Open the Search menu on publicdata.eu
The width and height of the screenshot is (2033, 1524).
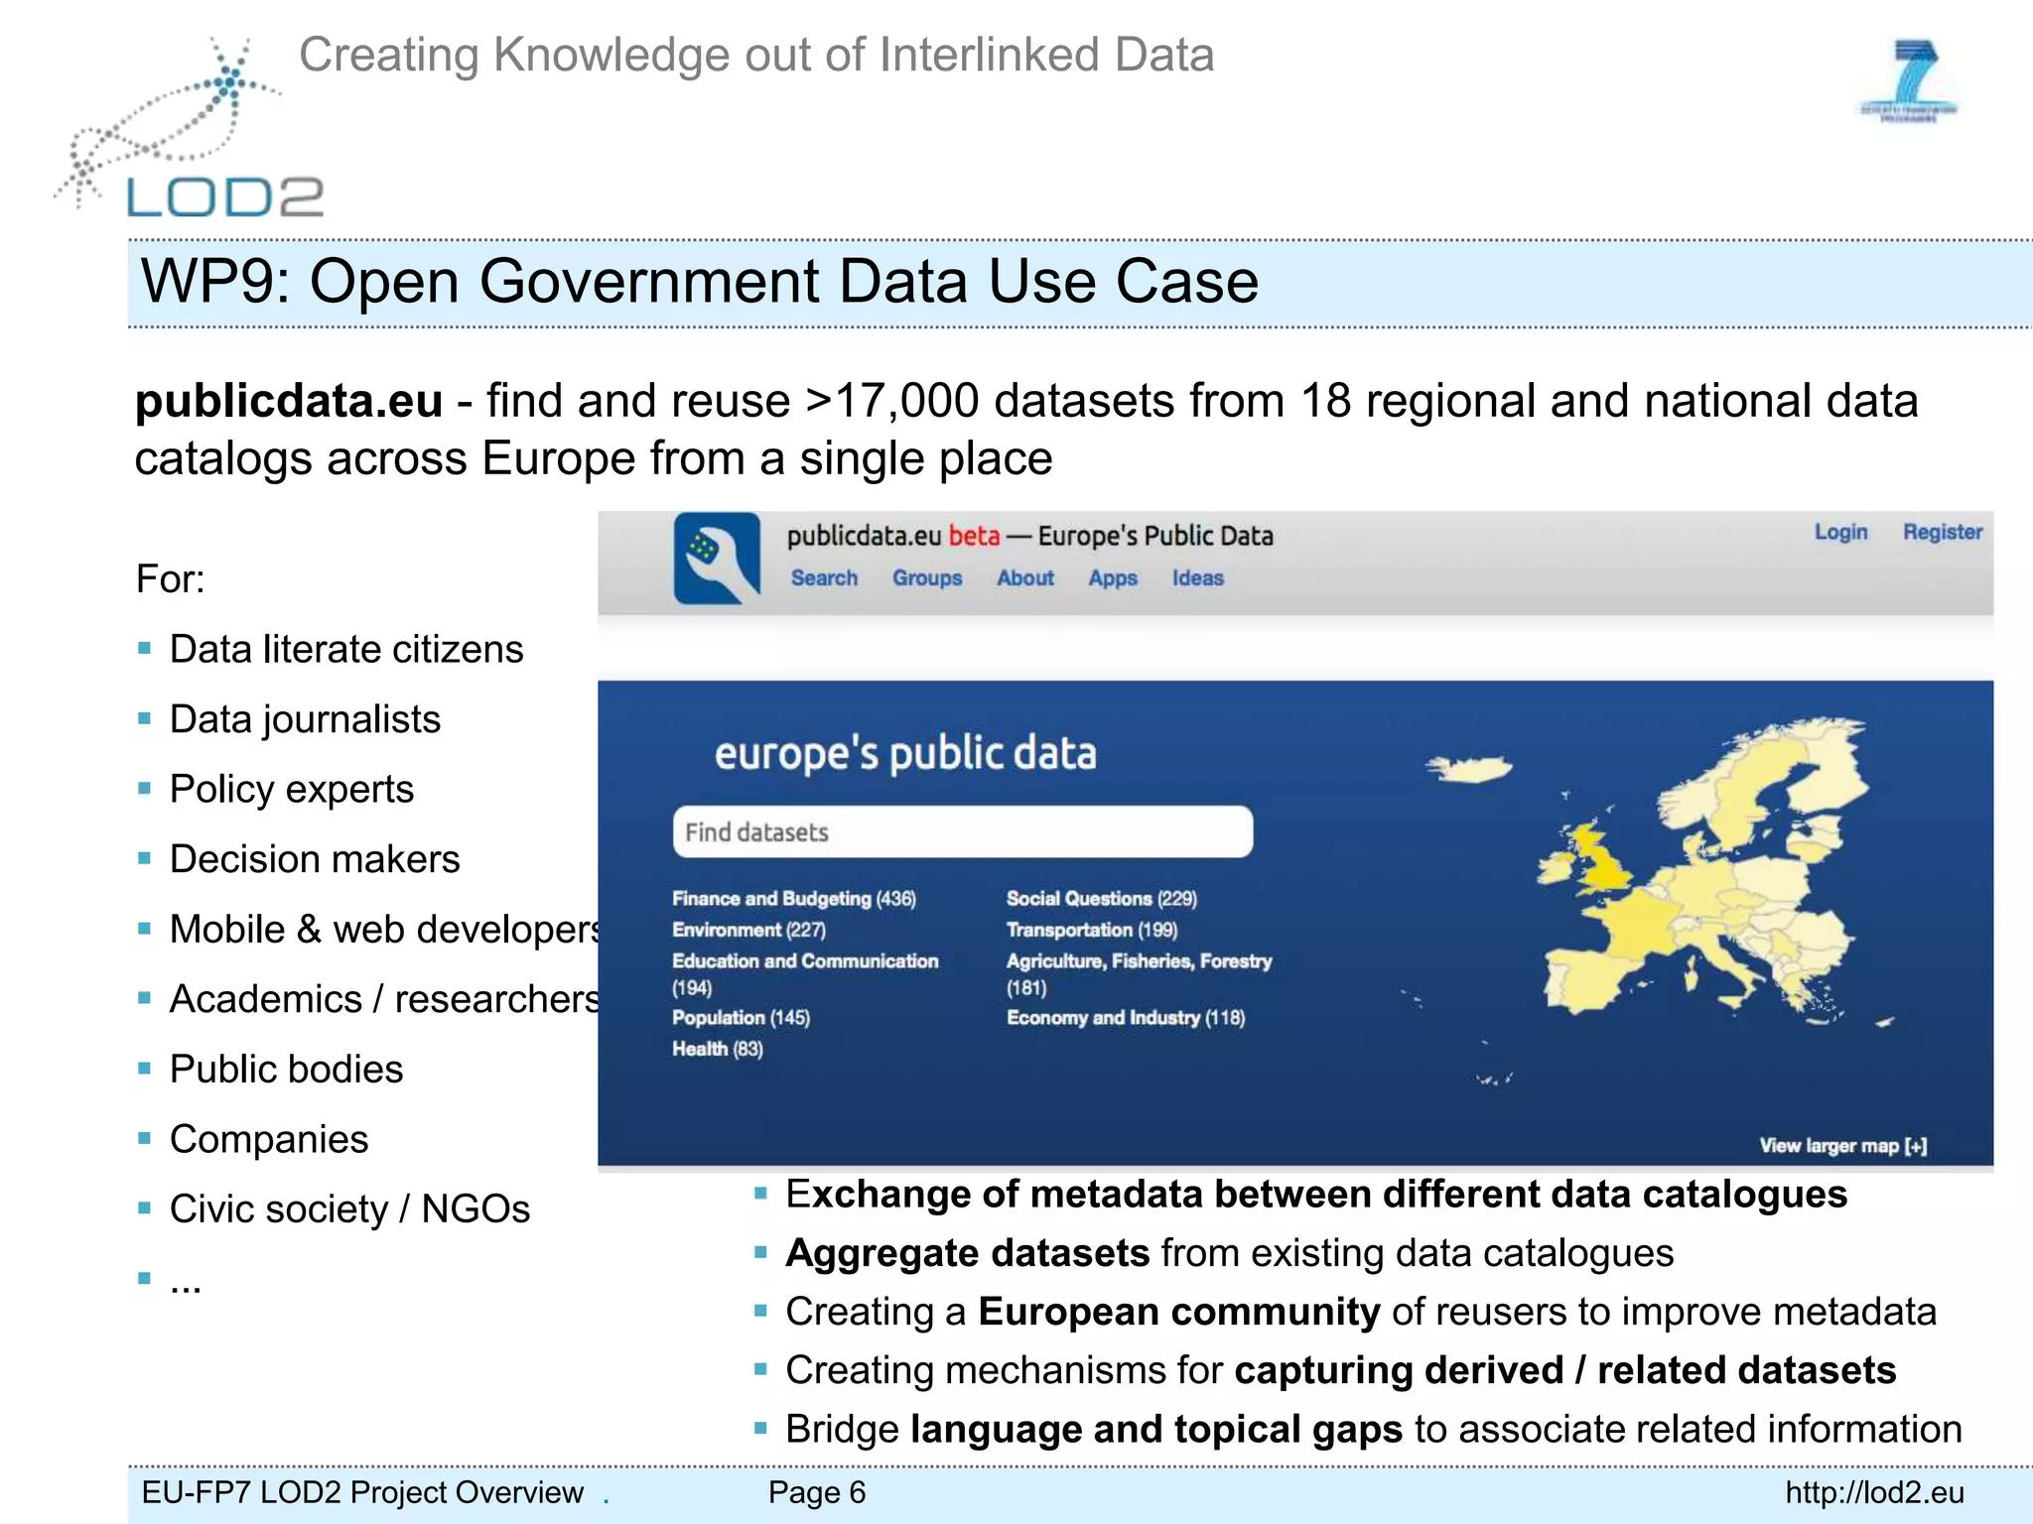coord(824,577)
